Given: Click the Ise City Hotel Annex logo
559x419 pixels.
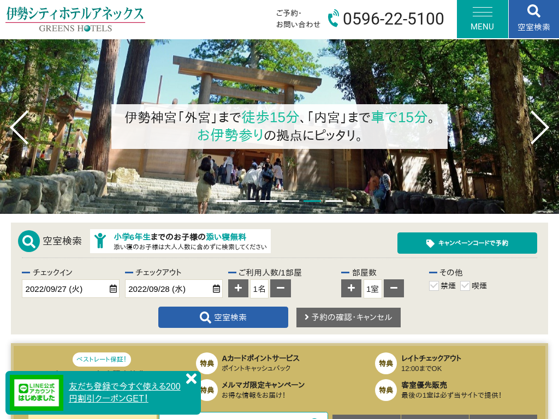Looking at the screenshot, I should click(x=75, y=19).
